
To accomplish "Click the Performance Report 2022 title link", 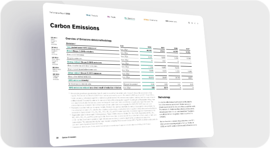I will pos(60,13).
